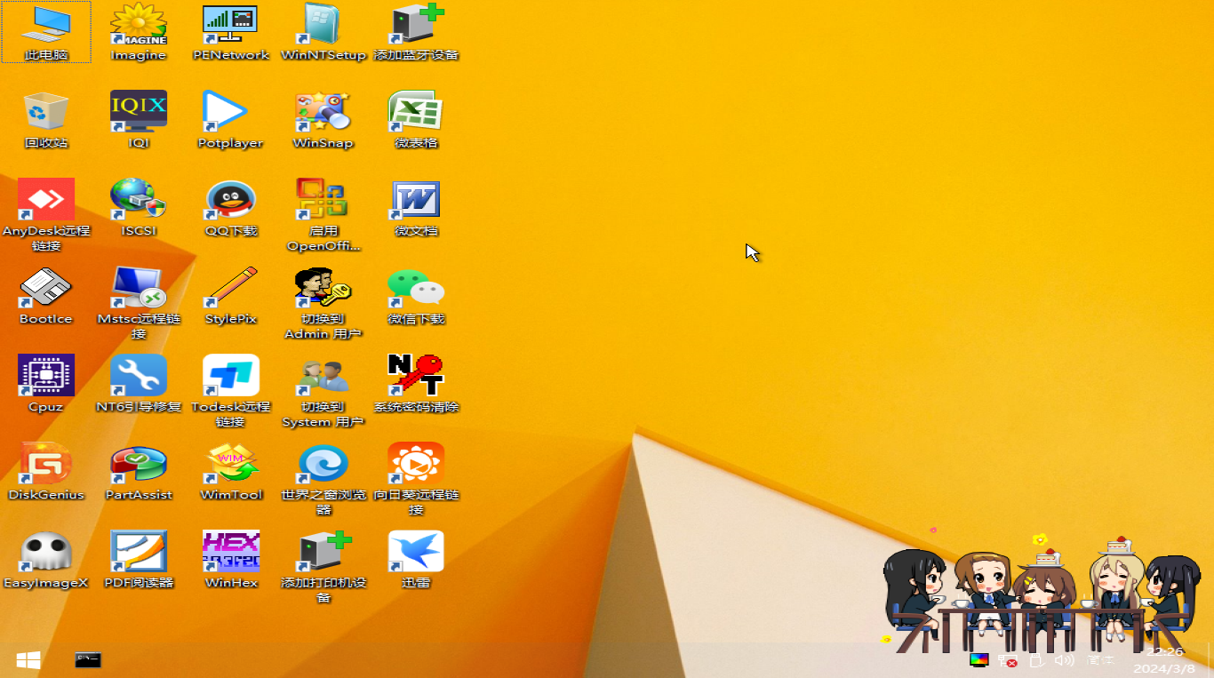Select the Potplayer shortcut
The height and width of the screenshot is (678, 1214).
(231, 120)
